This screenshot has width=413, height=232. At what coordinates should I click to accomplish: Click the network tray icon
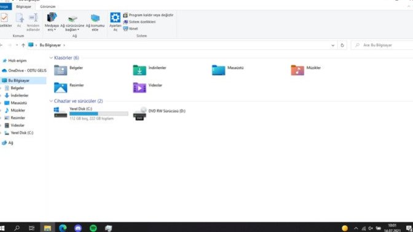click(363, 228)
